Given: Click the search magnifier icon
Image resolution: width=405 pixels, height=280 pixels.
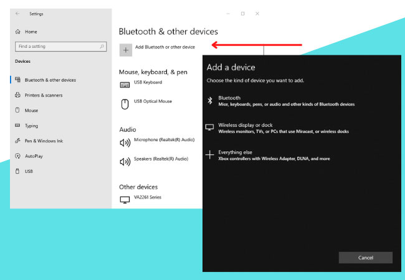Looking at the screenshot, I should pyautogui.click(x=102, y=46).
